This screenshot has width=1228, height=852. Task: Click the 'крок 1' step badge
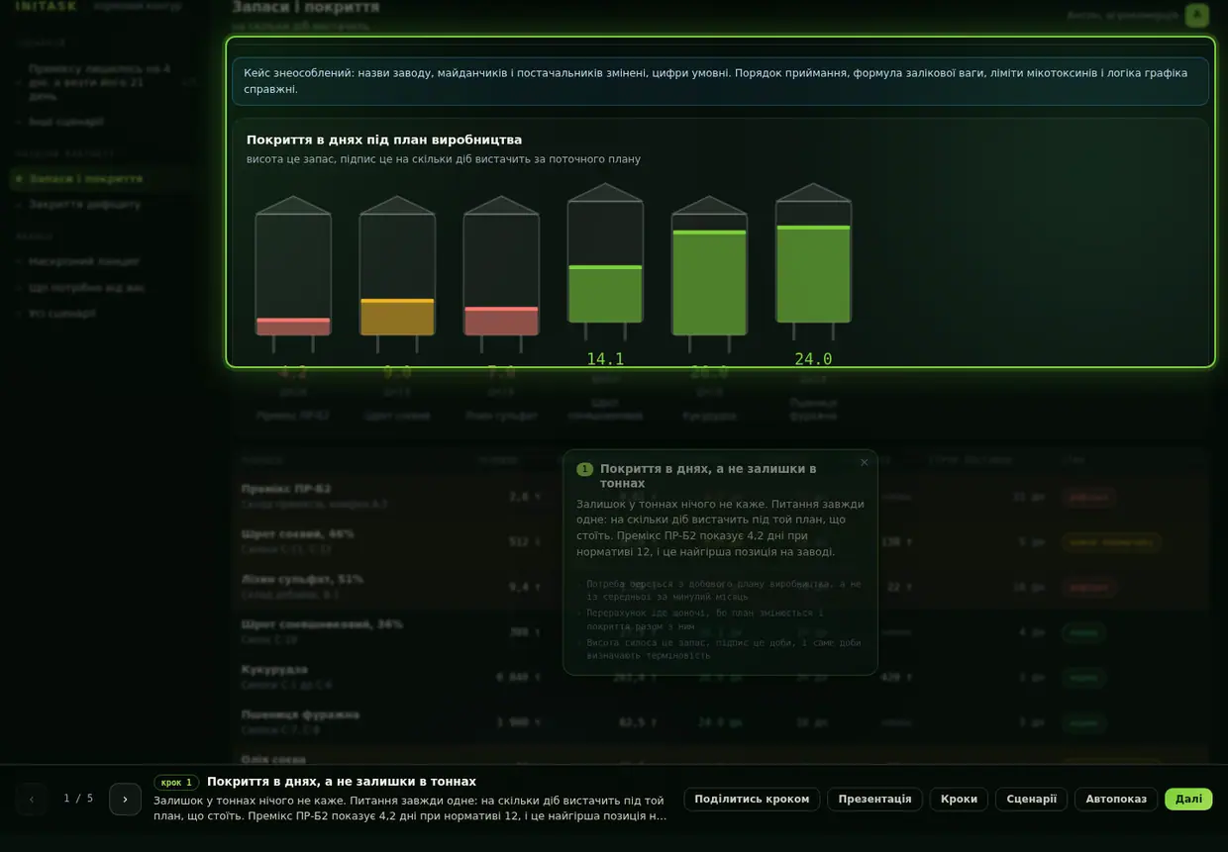point(176,783)
